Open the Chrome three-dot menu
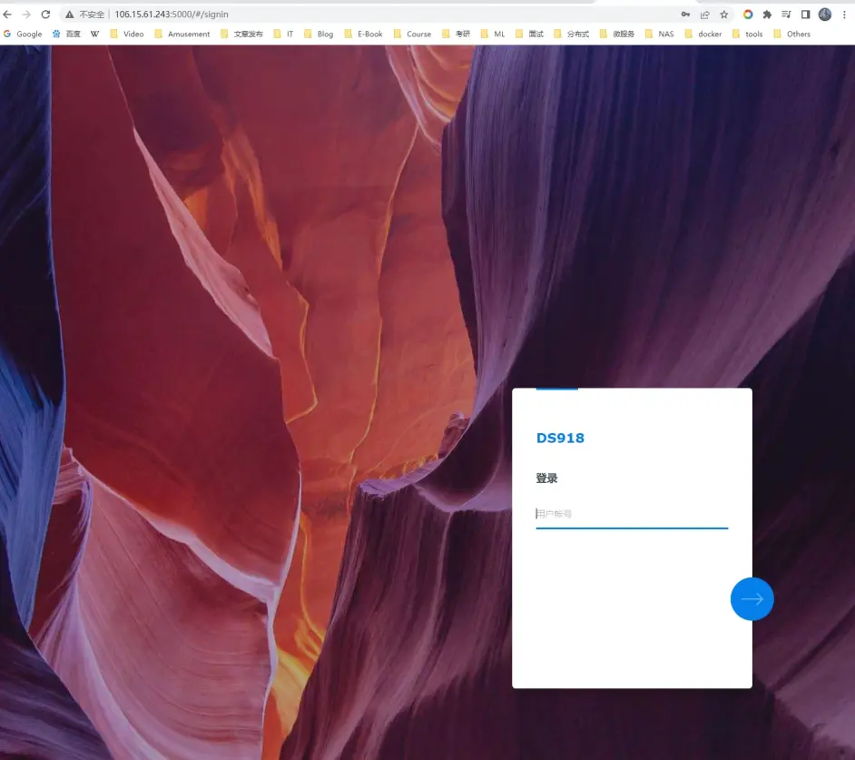 click(x=844, y=15)
